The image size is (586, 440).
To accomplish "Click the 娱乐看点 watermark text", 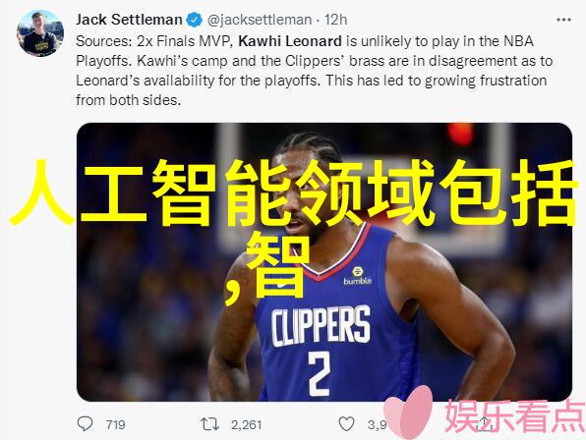I will [x=514, y=415].
